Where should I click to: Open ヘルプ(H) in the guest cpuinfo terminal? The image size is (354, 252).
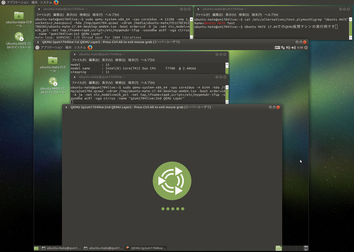click(x=148, y=60)
